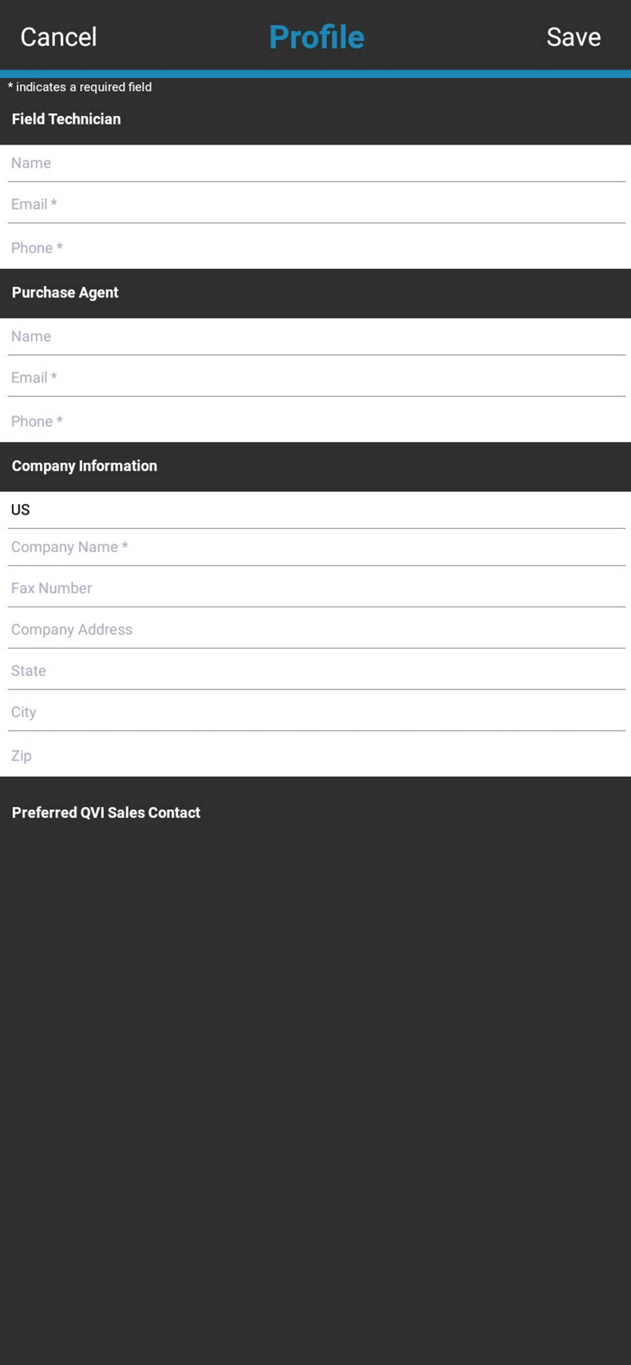Open the US country selector
The width and height of the screenshot is (631, 1365).
[x=317, y=510]
